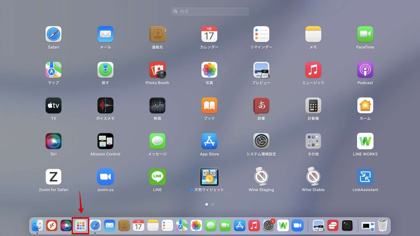
Task: Open Photo Booth
Action: pyautogui.click(x=157, y=70)
